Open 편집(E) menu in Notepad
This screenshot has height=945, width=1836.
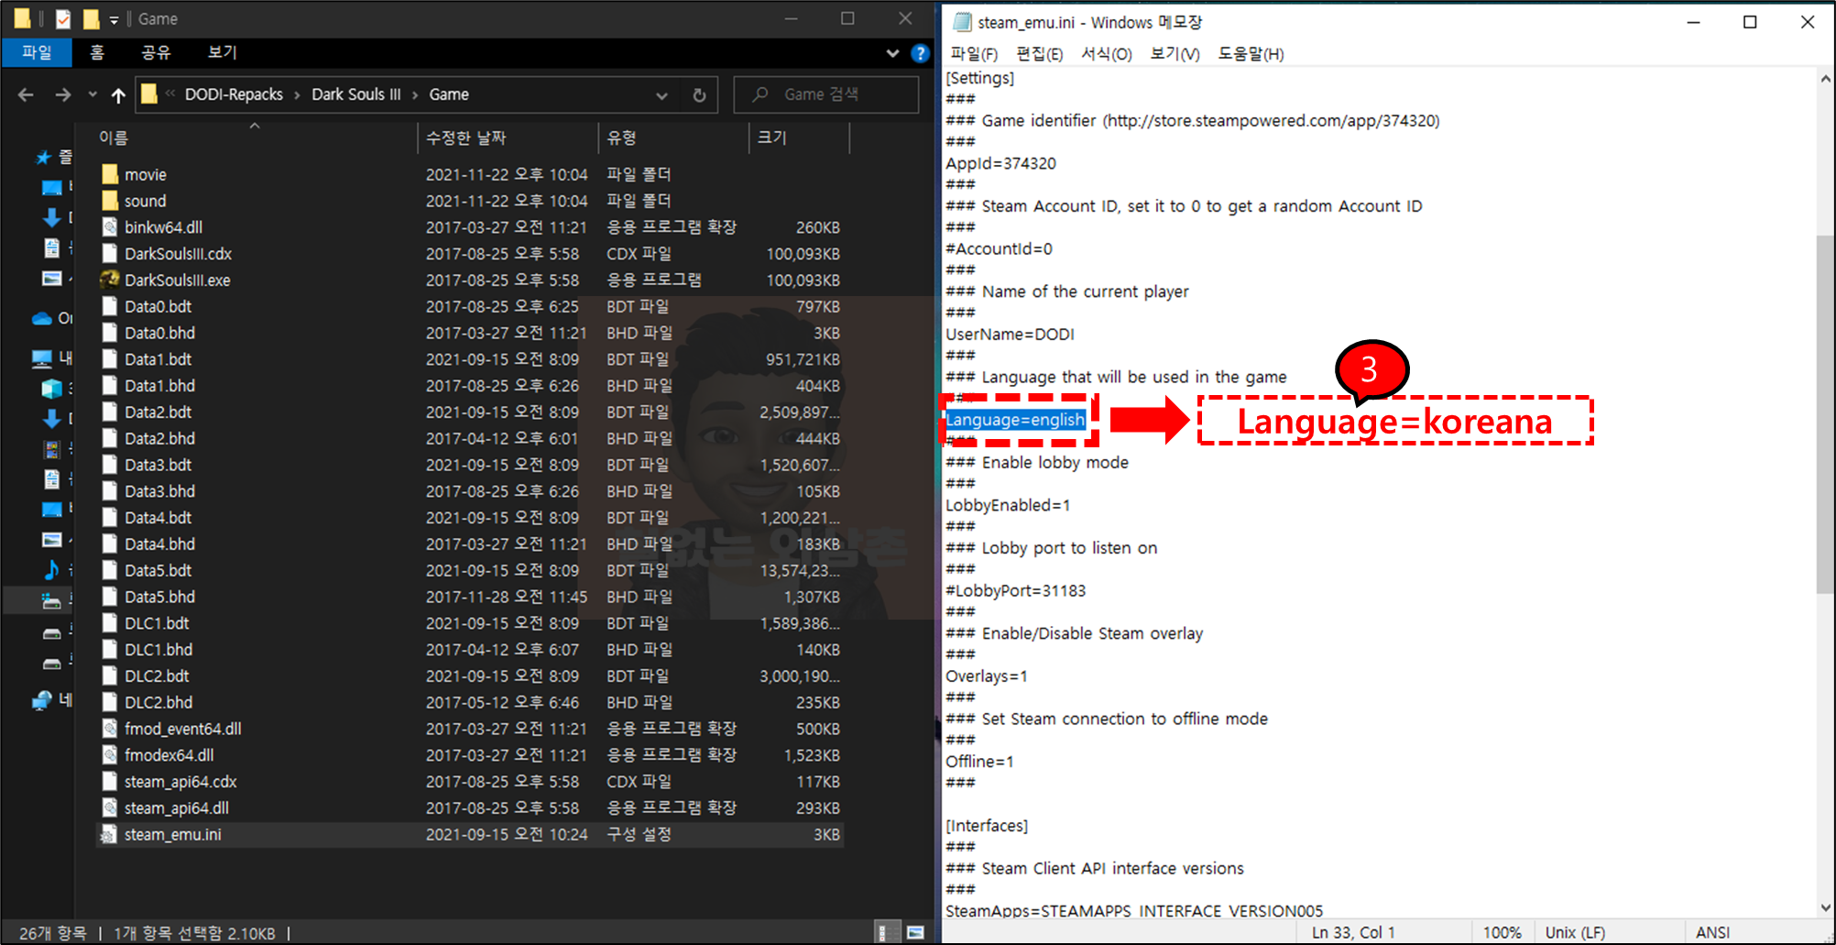point(1040,54)
